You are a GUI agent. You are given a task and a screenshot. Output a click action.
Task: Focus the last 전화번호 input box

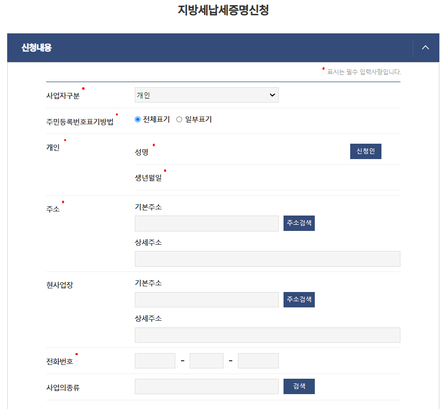[x=258, y=361]
